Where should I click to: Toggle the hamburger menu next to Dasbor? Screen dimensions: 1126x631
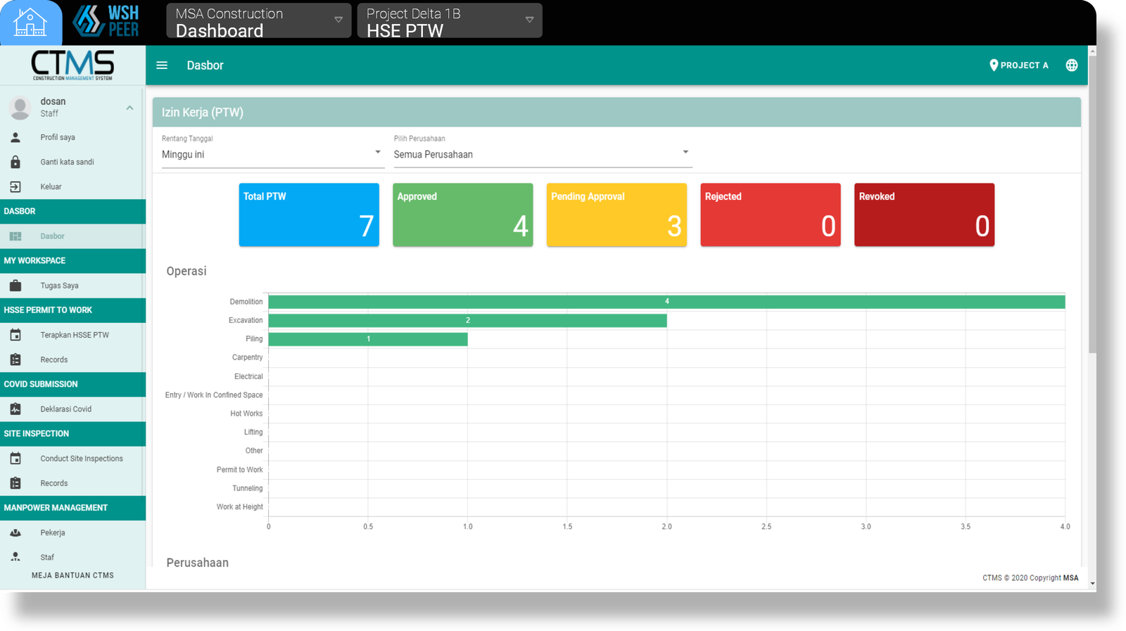pyautogui.click(x=162, y=65)
